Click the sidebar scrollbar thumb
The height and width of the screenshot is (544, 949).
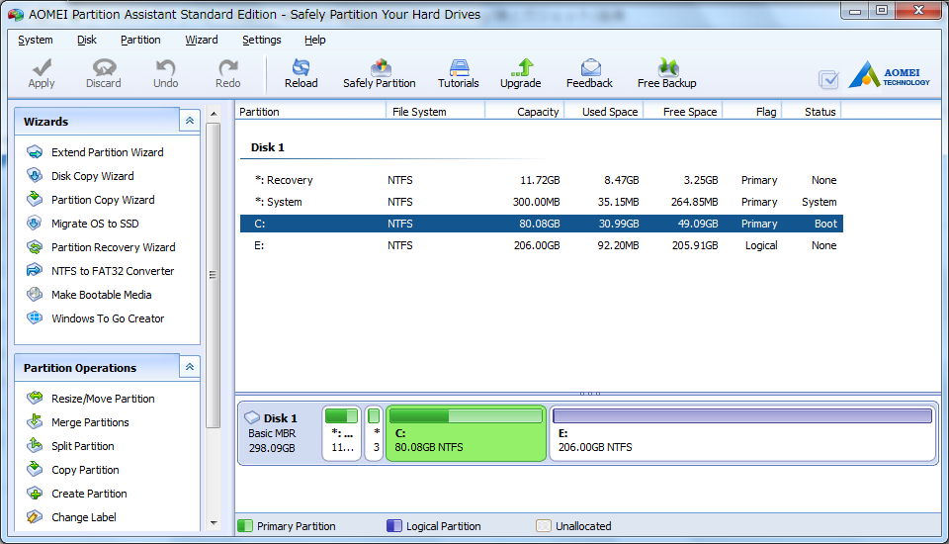click(x=214, y=275)
